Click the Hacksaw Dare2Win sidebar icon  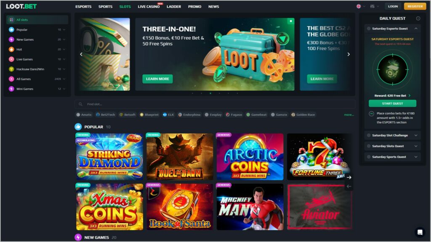pyautogui.click(x=11, y=69)
